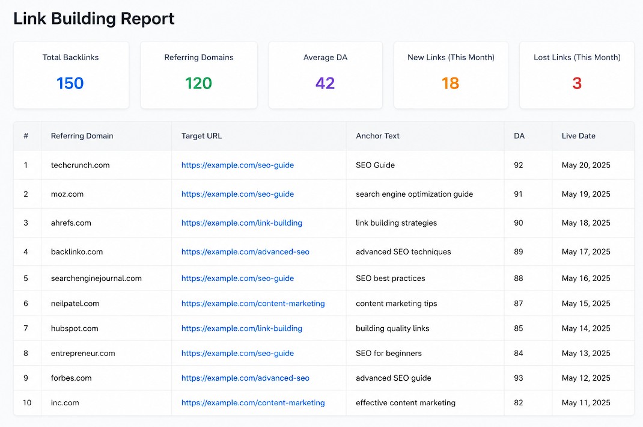Click the DA value 92 for techcrunch.com

click(519, 165)
